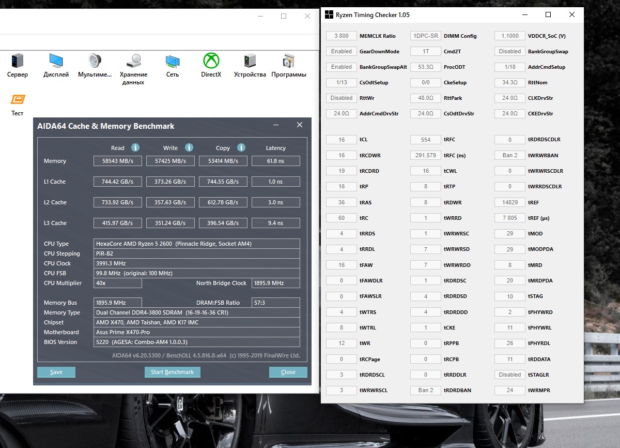Click the Ryzen Timing Checker title icon
The image size is (620, 448).
tap(329, 15)
